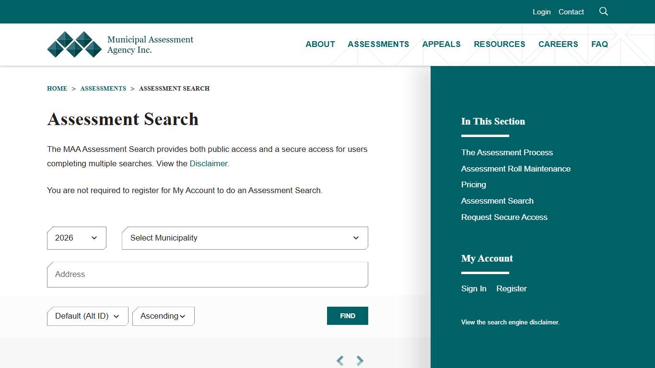The image size is (655, 368).
Task: Go to the FAQ page
Action: coord(600,44)
